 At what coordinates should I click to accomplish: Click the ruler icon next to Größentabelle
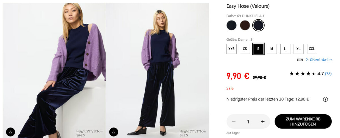tap(300, 60)
